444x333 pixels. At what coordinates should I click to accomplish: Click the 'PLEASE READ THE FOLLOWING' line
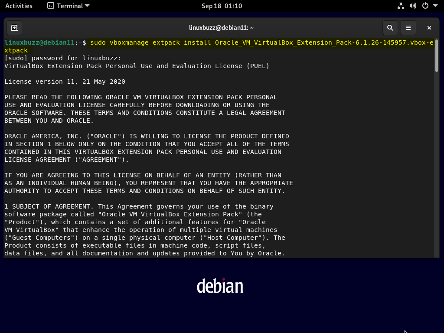(x=141, y=97)
